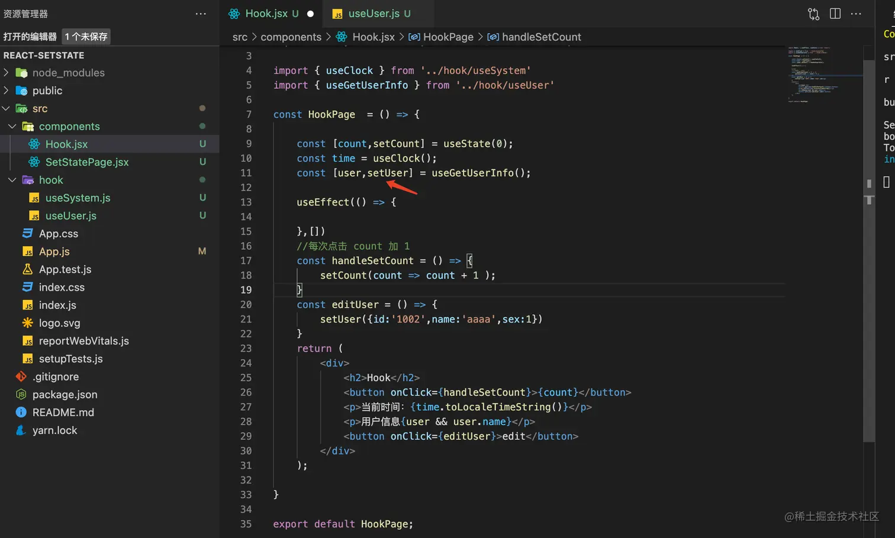The height and width of the screenshot is (538, 895).
Task: Collapse the REACT-SETSTATE project section
Action: point(44,55)
